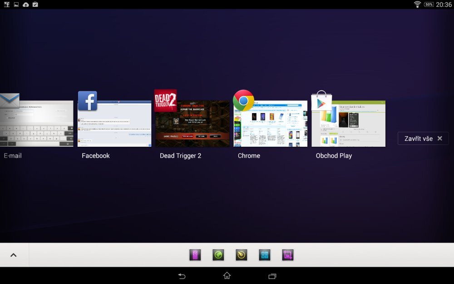Launch the small browser globe icon
This screenshot has width=454, height=284.
pos(218,255)
